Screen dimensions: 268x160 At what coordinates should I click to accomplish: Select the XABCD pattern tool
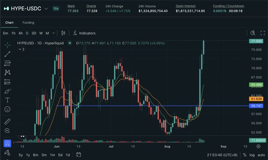[x=7, y=72]
